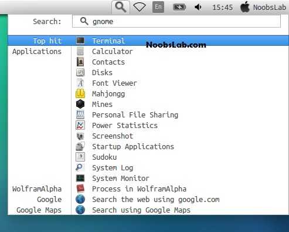Open System Log result
289x232 pixels.
pyautogui.click(x=113, y=168)
